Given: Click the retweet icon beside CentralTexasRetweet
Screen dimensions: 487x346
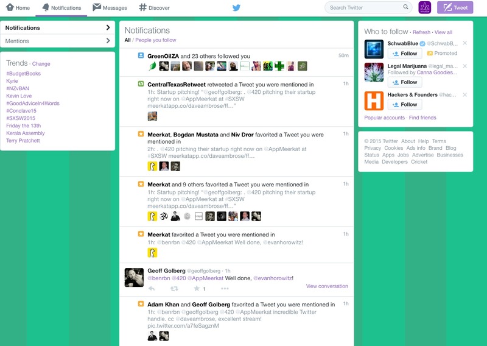Looking at the screenshot, I should pyautogui.click(x=141, y=84).
